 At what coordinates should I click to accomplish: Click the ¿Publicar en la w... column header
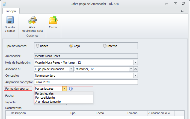click(161, 113)
